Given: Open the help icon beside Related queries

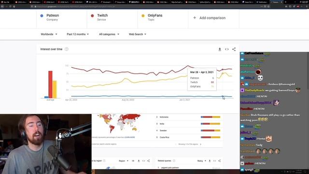Looking at the screenshot, I should [x=174, y=161].
